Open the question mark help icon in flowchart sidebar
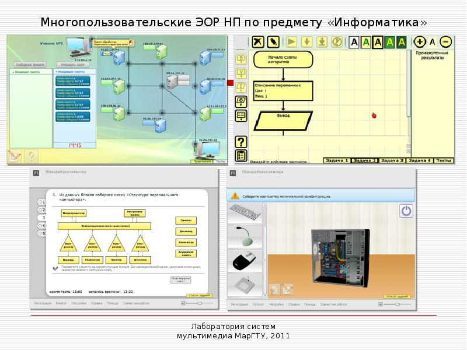Screen dimensions: 467x350 [241, 141]
